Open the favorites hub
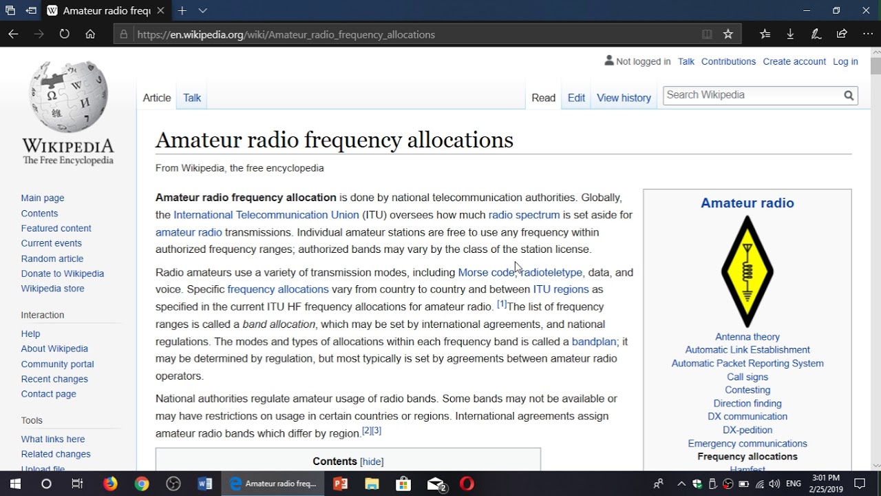The image size is (881, 496). [x=765, y=34]
